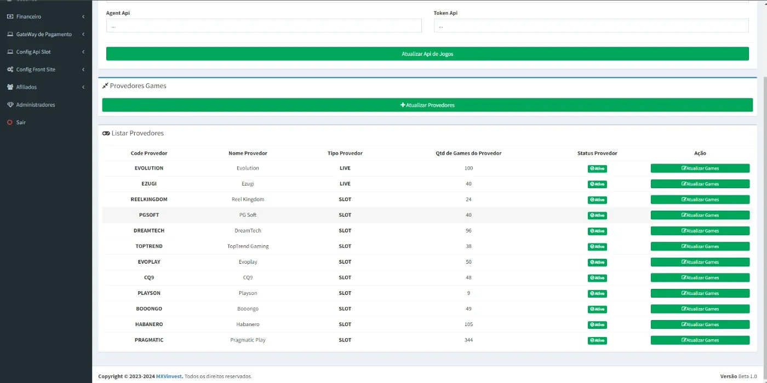
Task: Update games for EVOPLAY provider
Action: point(700,262)
